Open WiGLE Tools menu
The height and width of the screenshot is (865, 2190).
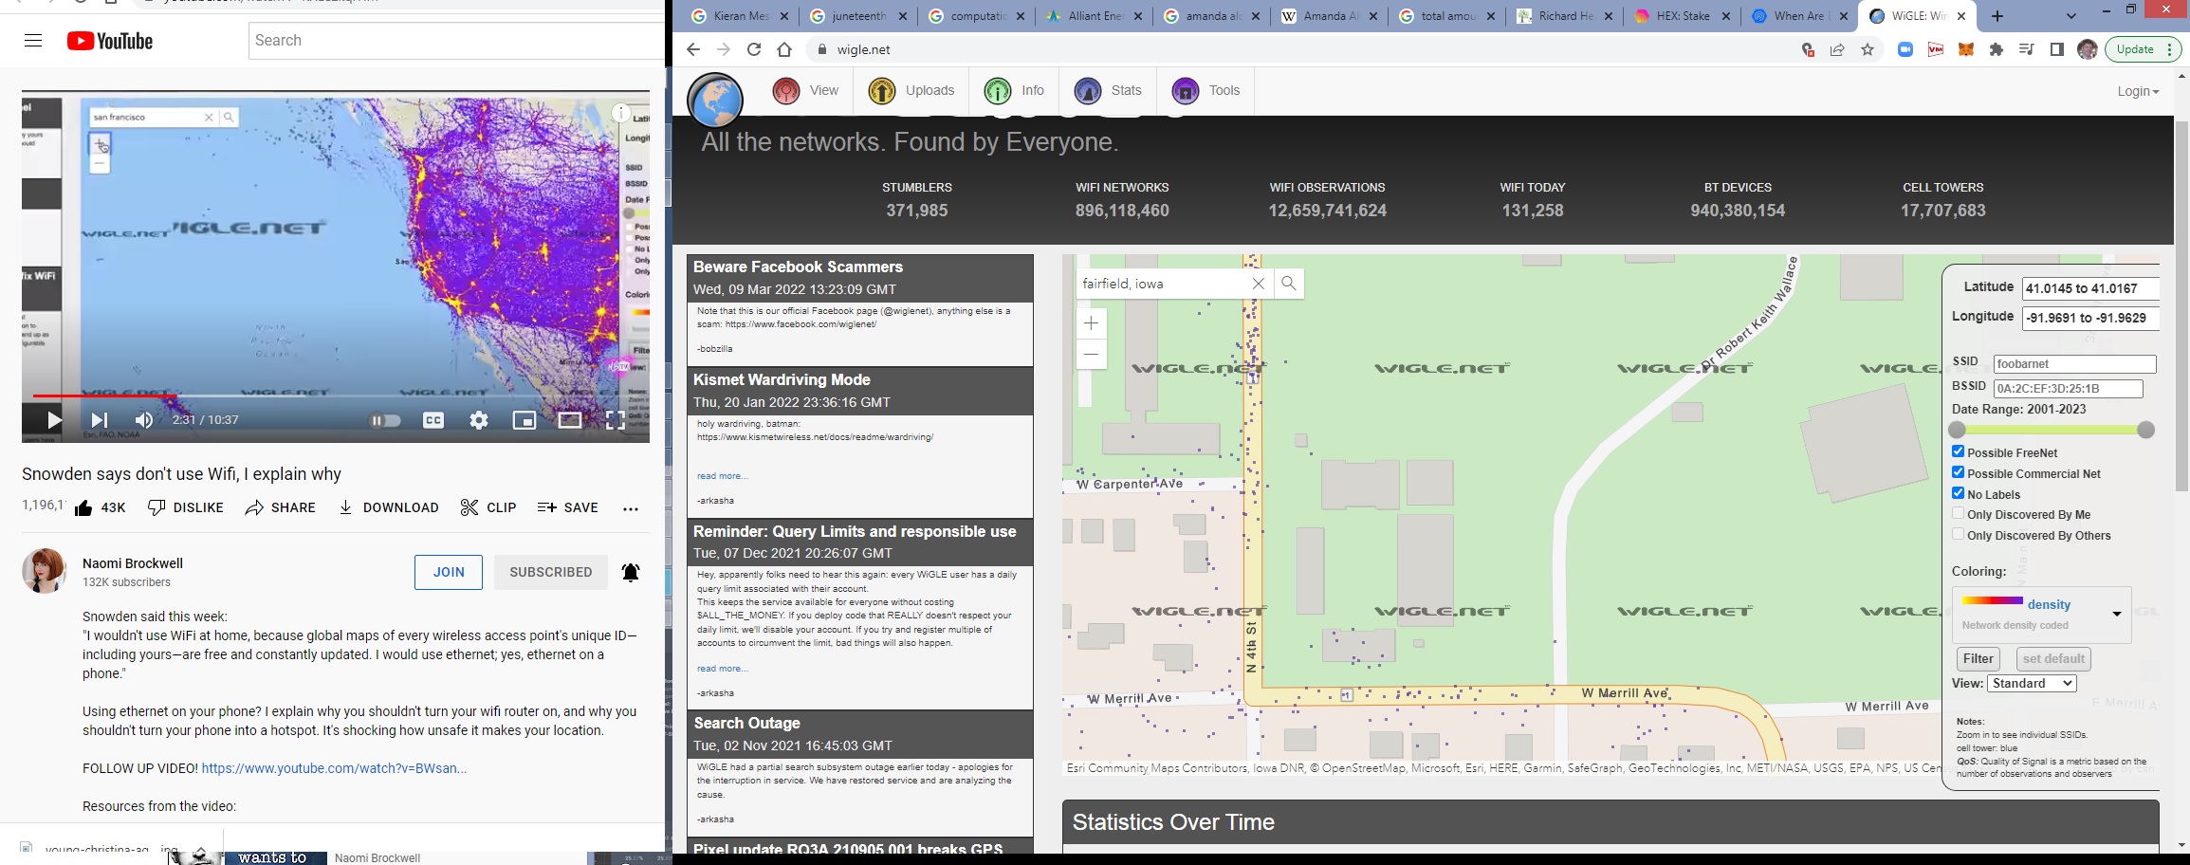pyautogui.click(x=1205, y=91)
